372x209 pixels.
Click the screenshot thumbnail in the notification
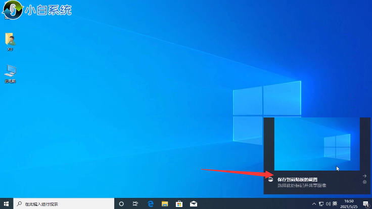coord(317,144)
